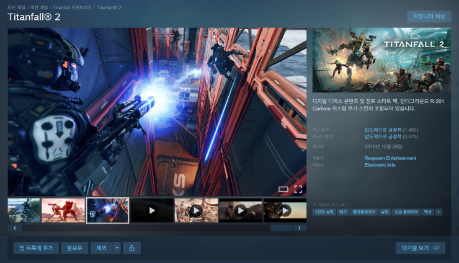
Task: Select the red titan screenshot thumbnail
Action: pos(63,210)
